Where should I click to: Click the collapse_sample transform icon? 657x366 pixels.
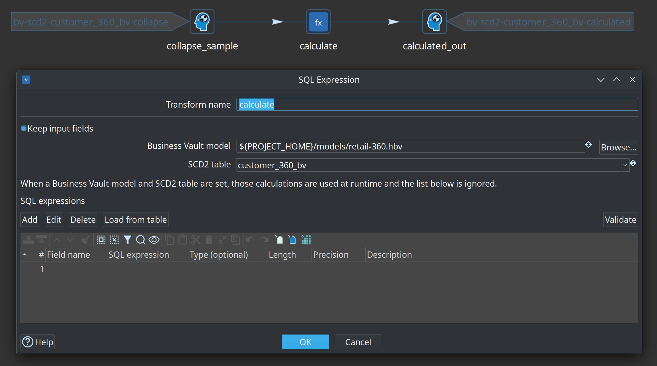(x=202, y=22)
